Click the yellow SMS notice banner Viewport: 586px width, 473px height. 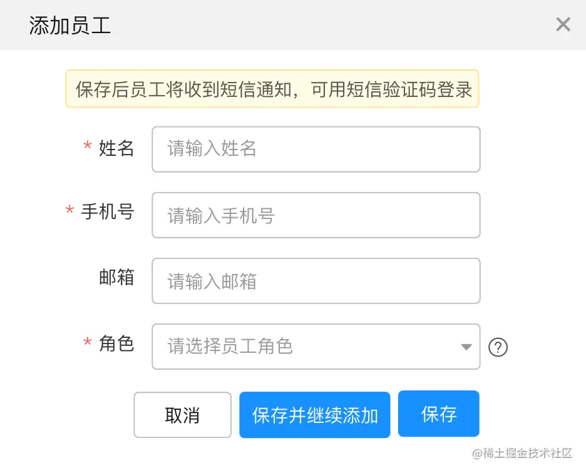click(272, 89)
